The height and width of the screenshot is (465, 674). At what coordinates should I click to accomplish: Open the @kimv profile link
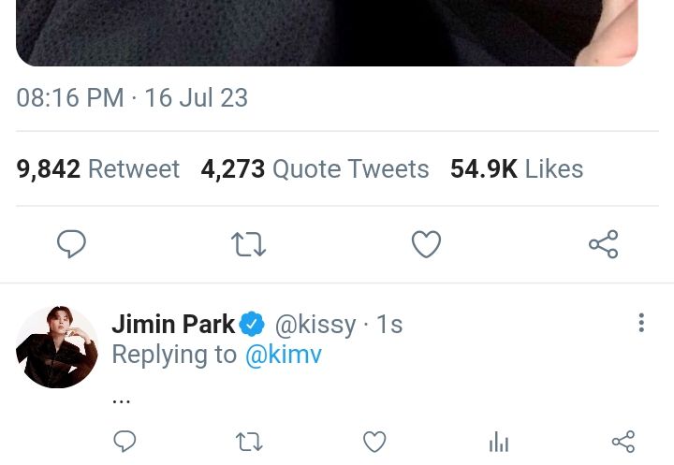click(283, 355)
